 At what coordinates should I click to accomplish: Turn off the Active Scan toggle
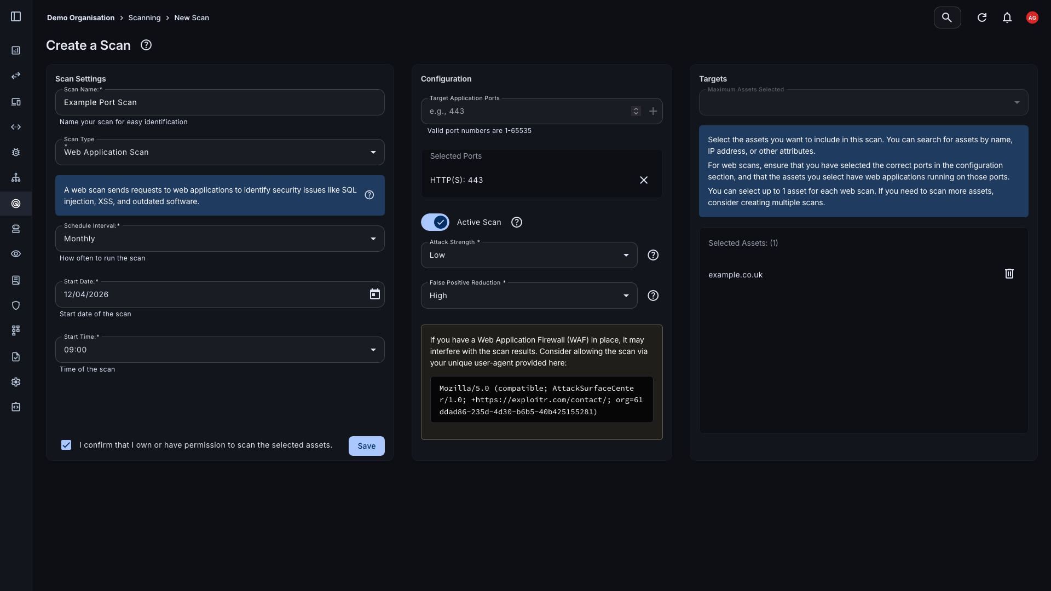pyautogui.click(x=435, y=222)
